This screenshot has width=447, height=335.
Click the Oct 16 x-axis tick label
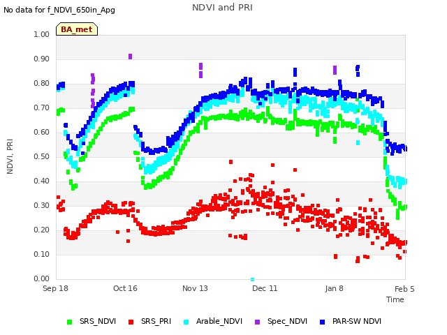coord(125,288)
